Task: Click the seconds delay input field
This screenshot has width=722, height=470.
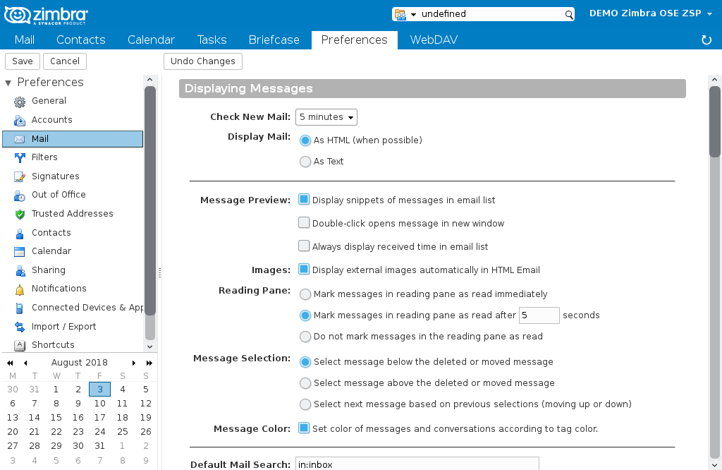Action: click(x=539, y=315)
